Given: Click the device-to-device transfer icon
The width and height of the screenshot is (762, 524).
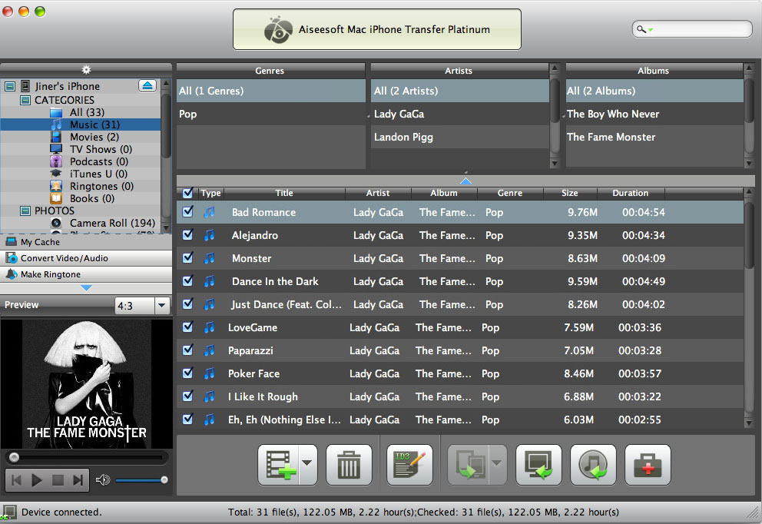Looking at the screenshot, I should point(469,465).
